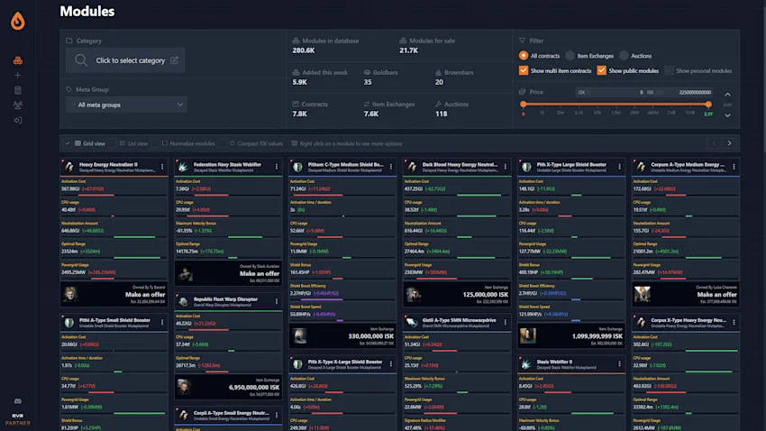Screen dimensions: 766x431
Task: Open the EVE Partner badge
Action: click(x=18, y=419)
